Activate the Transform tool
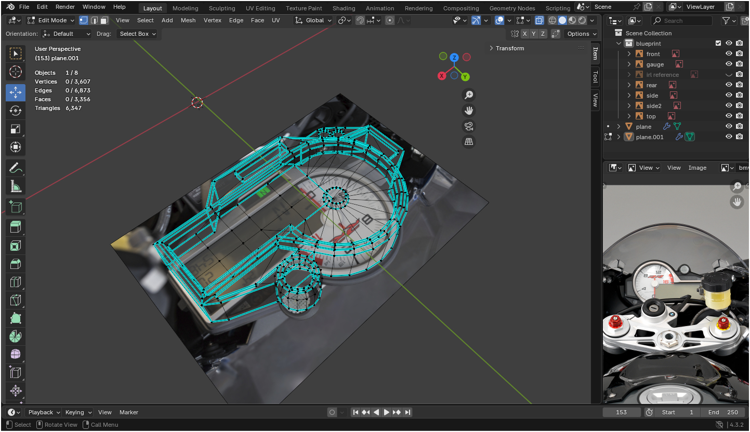Screen dimensions: 750x432 (16, 147)
